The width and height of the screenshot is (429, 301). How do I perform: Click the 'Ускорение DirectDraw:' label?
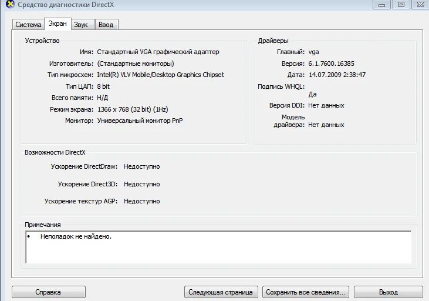point(84,167)
